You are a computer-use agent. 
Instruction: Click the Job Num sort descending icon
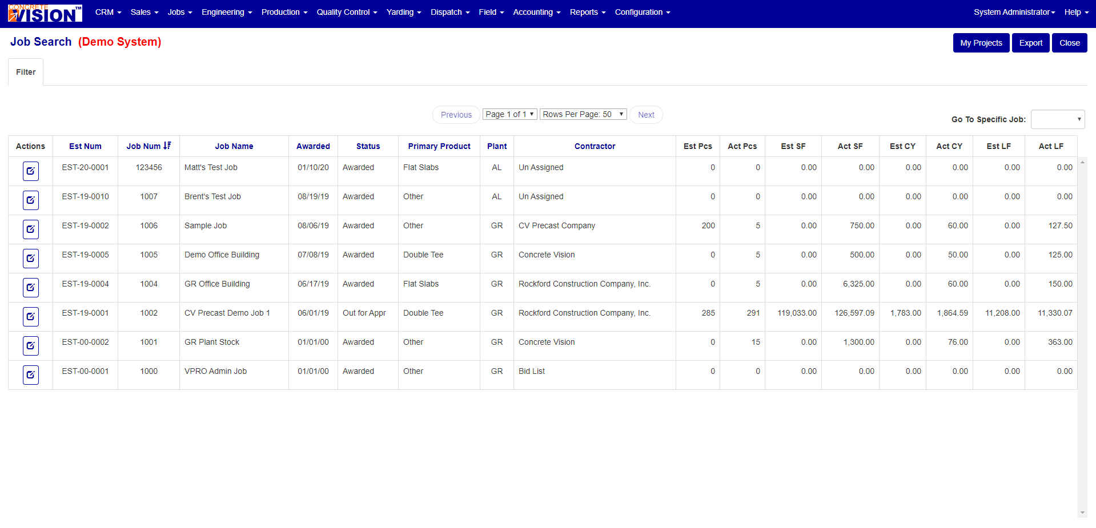pyautogui.click(x=167, y=146)
